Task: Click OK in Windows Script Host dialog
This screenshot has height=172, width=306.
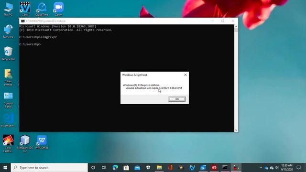Action: (177, 99)
